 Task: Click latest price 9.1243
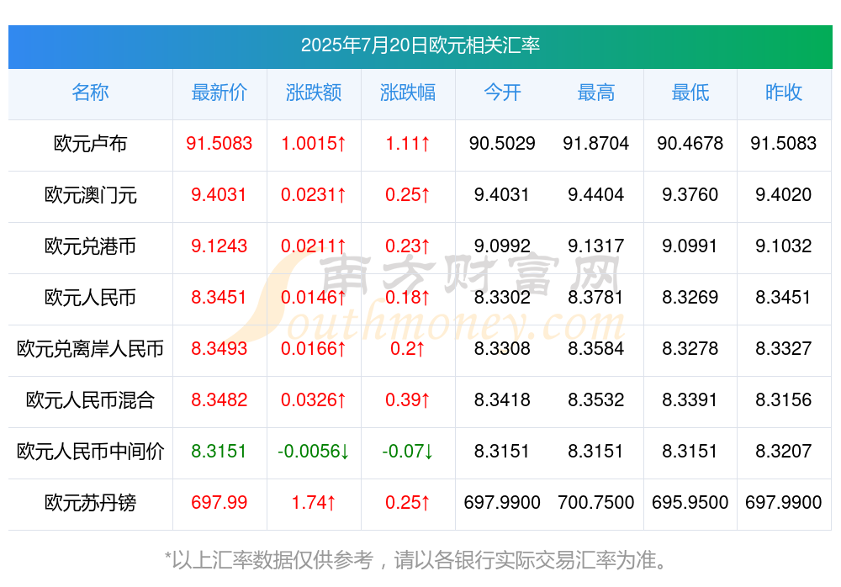pyautogui.click(x=220, y=246)
